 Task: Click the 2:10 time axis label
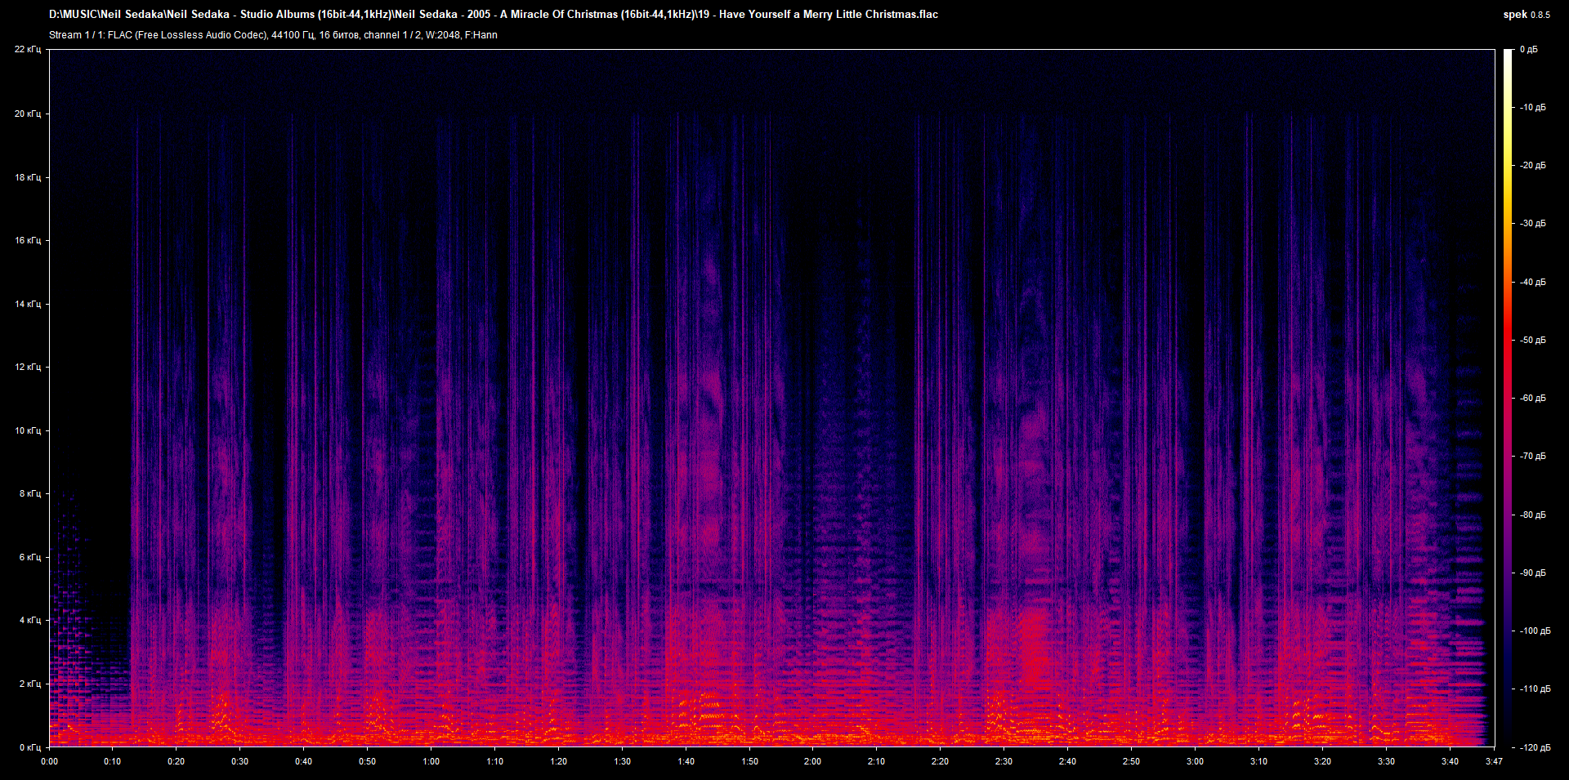point(877,761)
